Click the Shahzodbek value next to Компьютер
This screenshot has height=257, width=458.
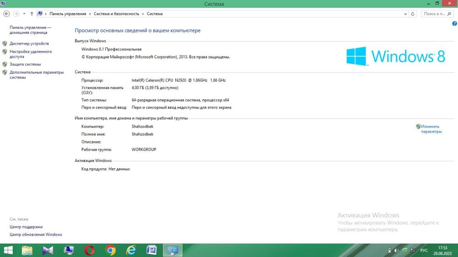point(142,126)
